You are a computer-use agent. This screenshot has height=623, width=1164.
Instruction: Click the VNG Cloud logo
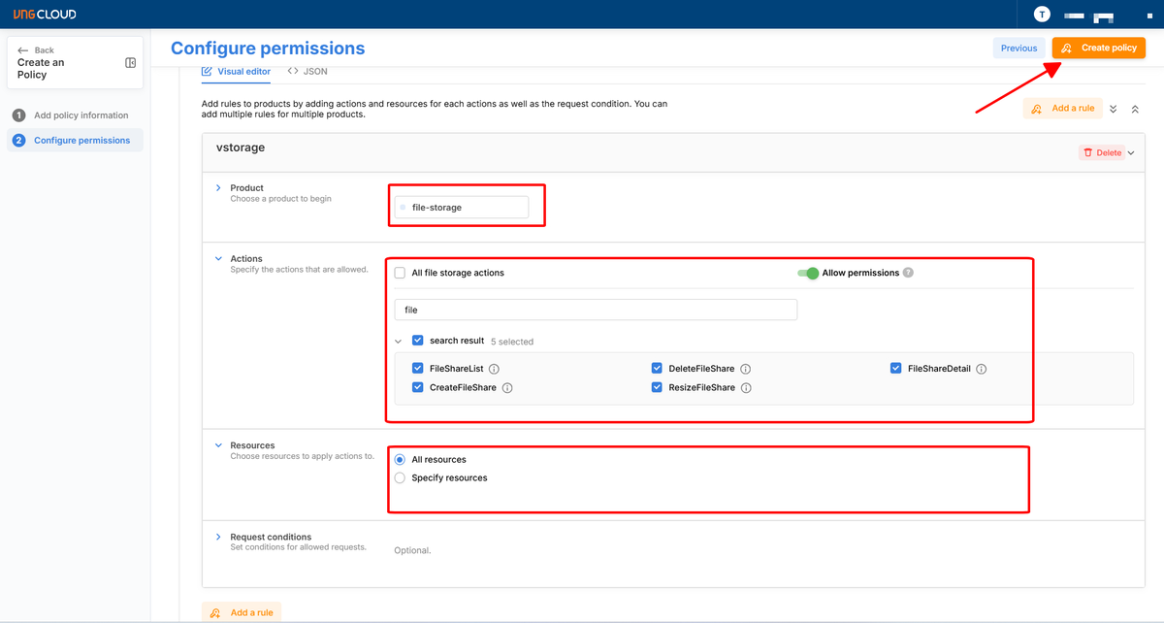pos(45,15)
